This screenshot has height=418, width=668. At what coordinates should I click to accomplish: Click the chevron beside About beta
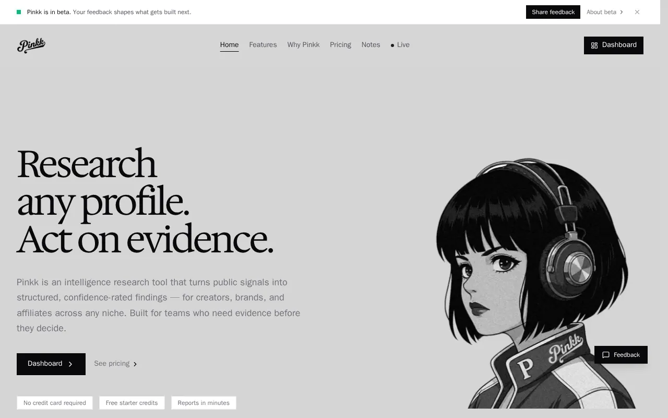click(621, 12)
